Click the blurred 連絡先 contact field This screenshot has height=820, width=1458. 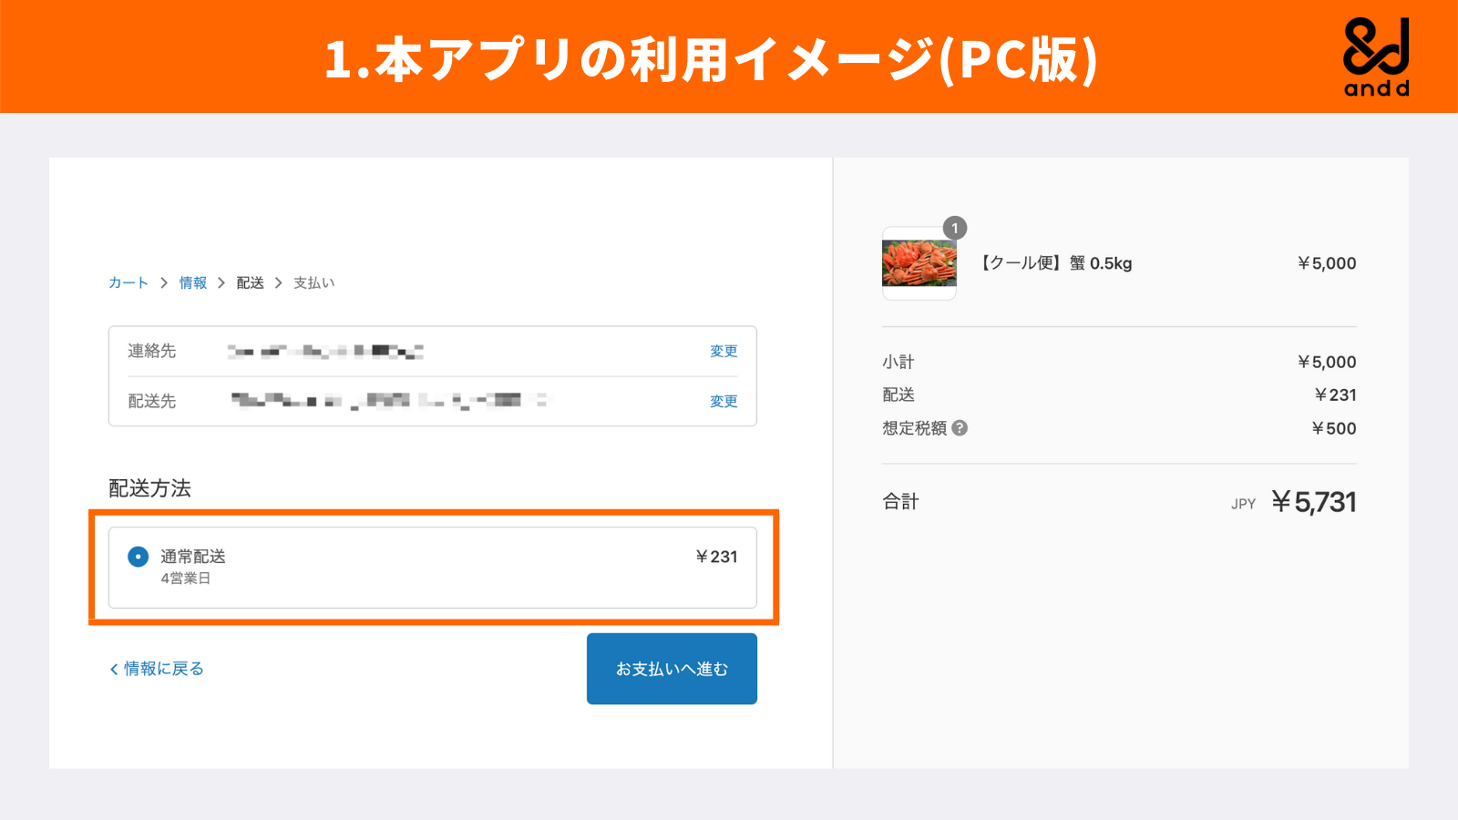(325, 352)
